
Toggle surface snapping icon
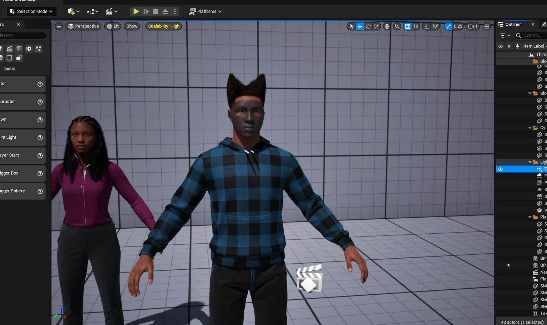pyautogui.click(x=397, y=26)
